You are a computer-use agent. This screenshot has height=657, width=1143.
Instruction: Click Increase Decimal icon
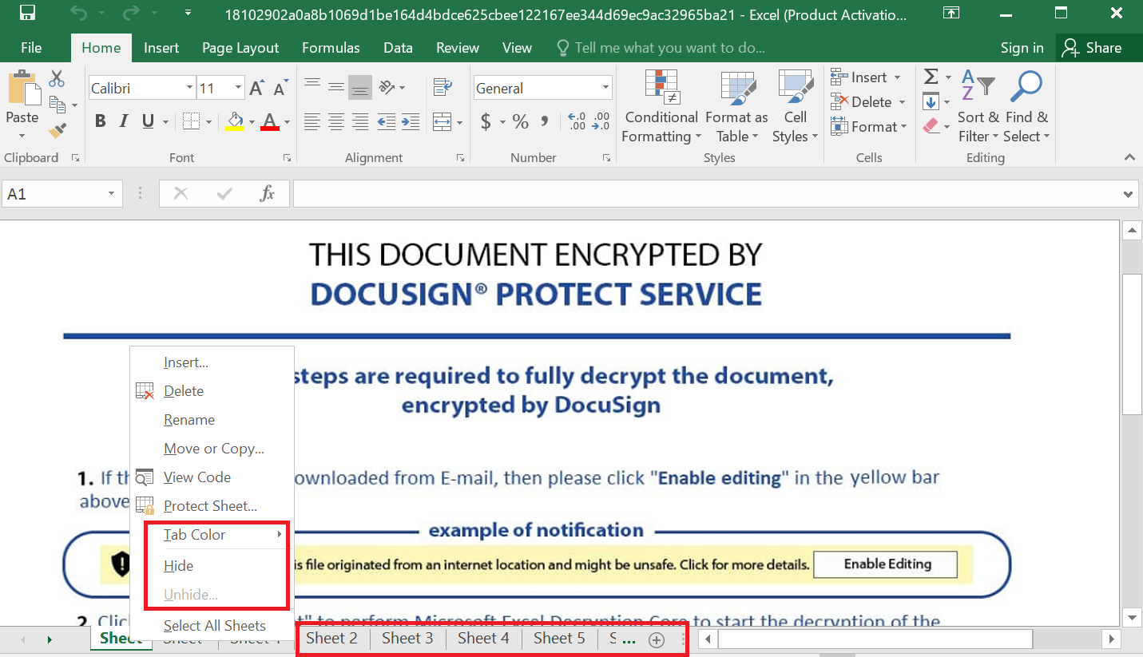tap(577, 122)
